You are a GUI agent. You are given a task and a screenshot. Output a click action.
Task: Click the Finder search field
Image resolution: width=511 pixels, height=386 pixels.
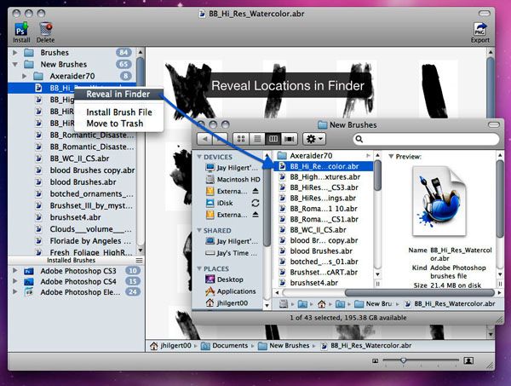click(427, 139)
